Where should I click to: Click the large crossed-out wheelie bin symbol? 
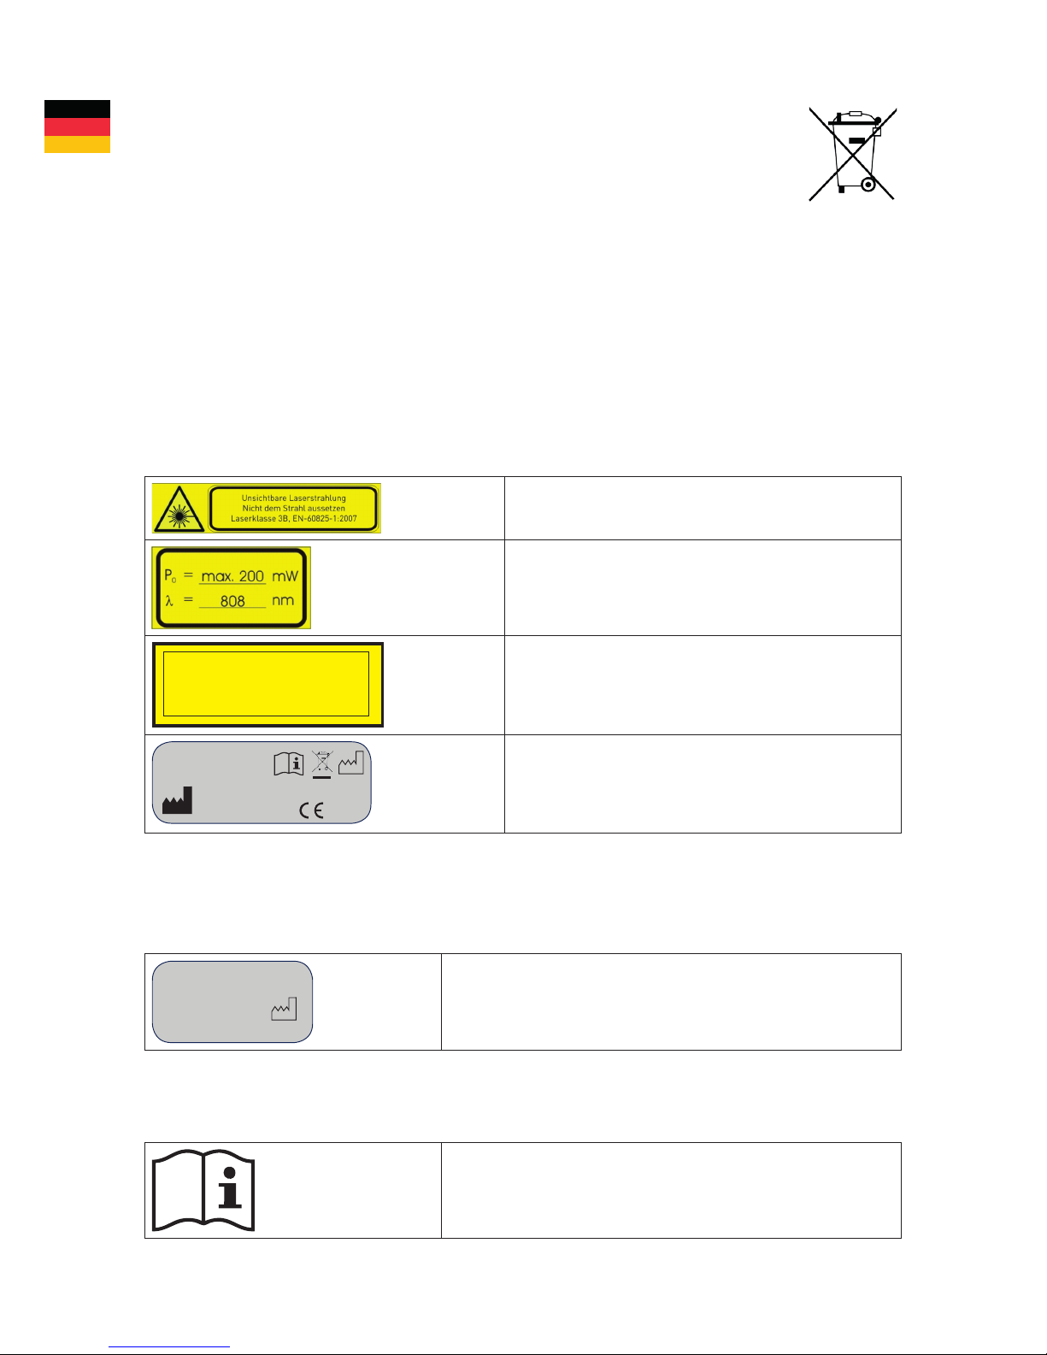[x=852, y=154]
